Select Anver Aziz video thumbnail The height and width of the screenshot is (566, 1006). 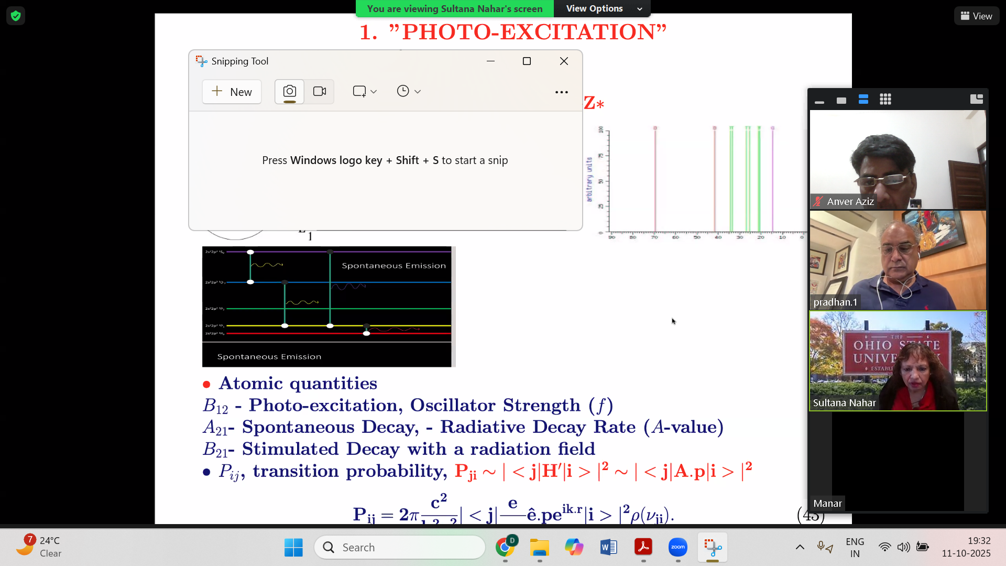(898, 160)
